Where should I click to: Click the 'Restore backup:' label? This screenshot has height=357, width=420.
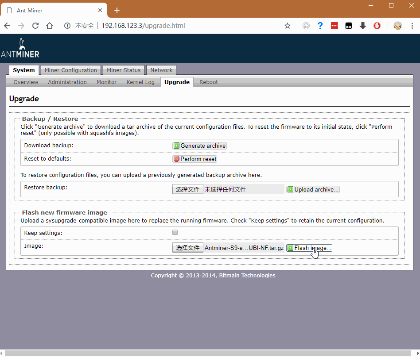click(x=46, y=188)
